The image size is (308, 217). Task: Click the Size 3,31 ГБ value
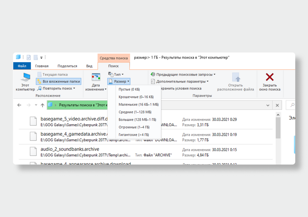tap(203, 125)
